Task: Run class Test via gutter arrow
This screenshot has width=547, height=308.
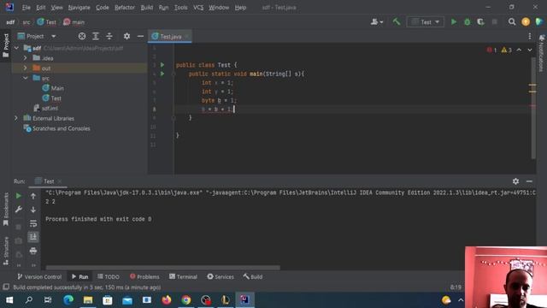Action: 162,65
